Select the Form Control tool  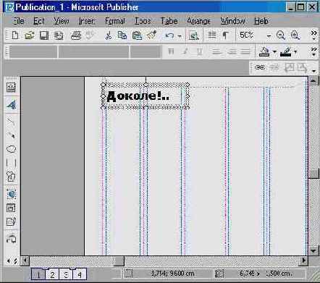coord(11,208)
